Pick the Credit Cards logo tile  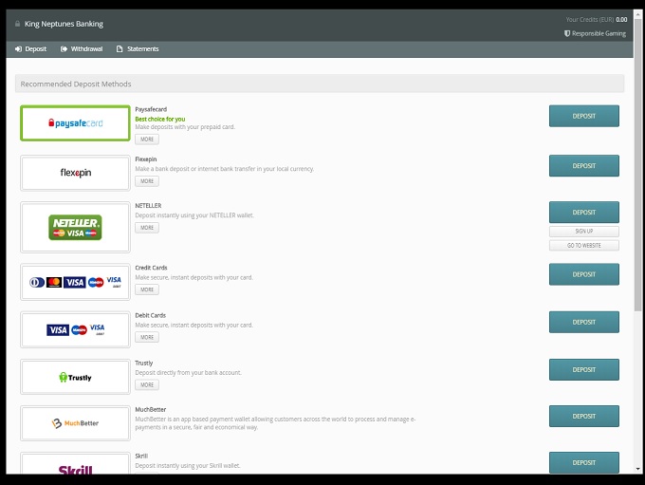[x=75, y=282]
